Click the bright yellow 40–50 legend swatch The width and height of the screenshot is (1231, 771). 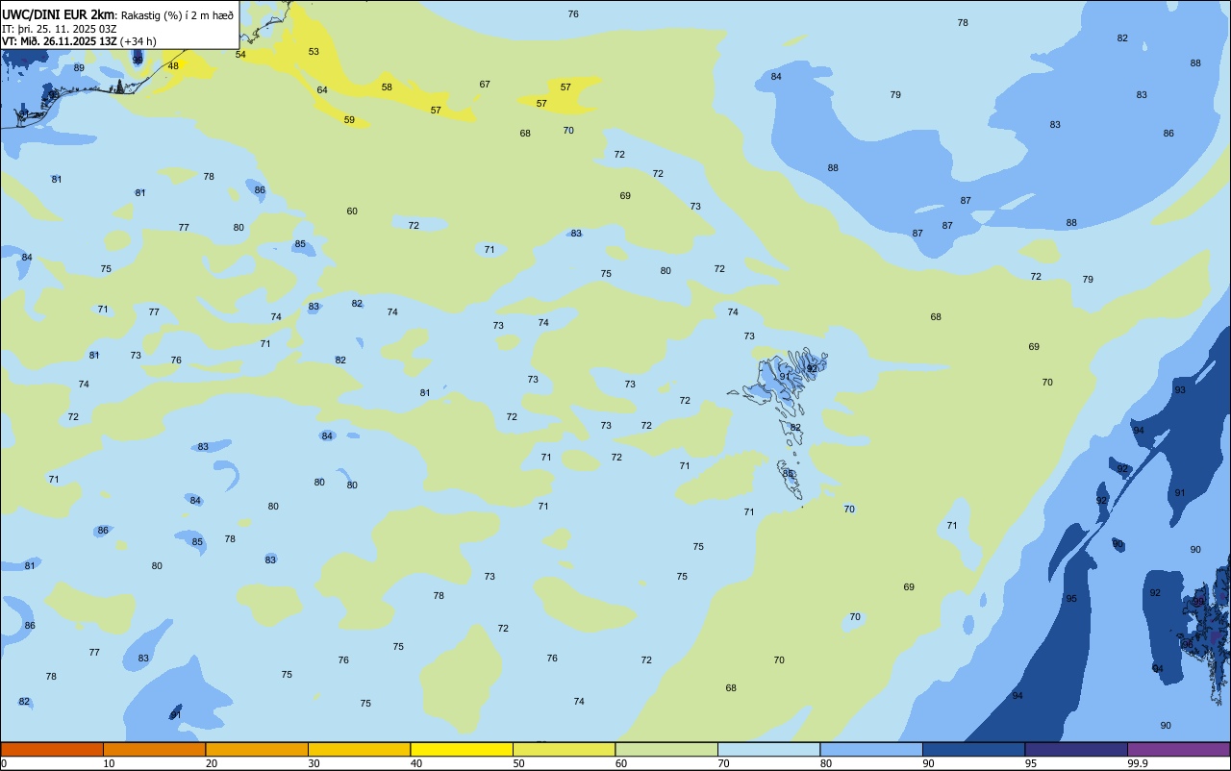[462, 749]
